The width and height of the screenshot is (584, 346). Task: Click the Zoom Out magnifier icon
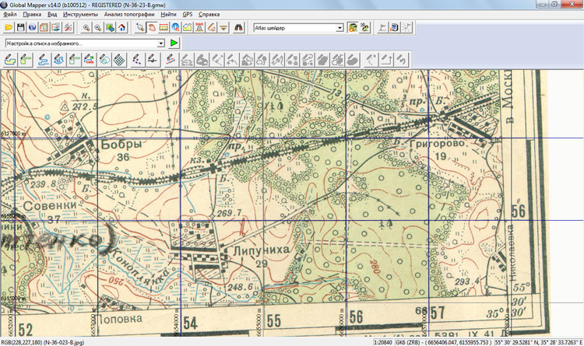(x=98, y=27)
